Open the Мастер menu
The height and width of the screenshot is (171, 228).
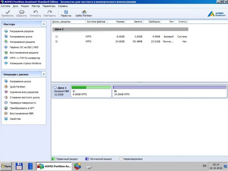click(36, 6)
